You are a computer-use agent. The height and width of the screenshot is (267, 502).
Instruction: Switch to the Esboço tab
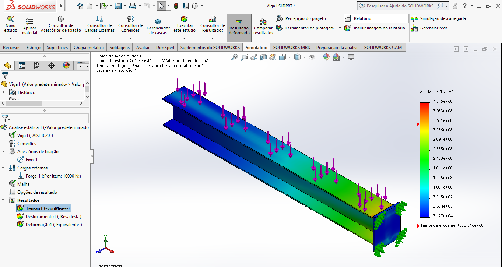point(34,48)
